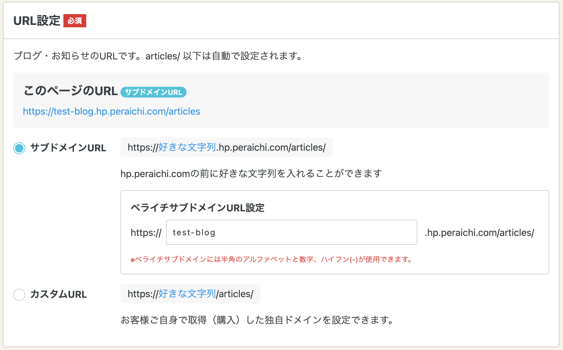The image size is (563, 350).
Task: Click the ブログ・お知らせのURL description line
Action: point(158,56)
